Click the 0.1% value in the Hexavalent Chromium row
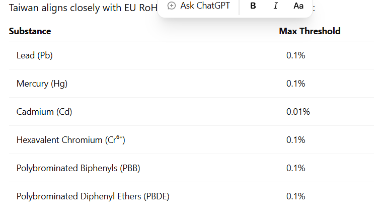The image size is (384, 223). point(296,140)
